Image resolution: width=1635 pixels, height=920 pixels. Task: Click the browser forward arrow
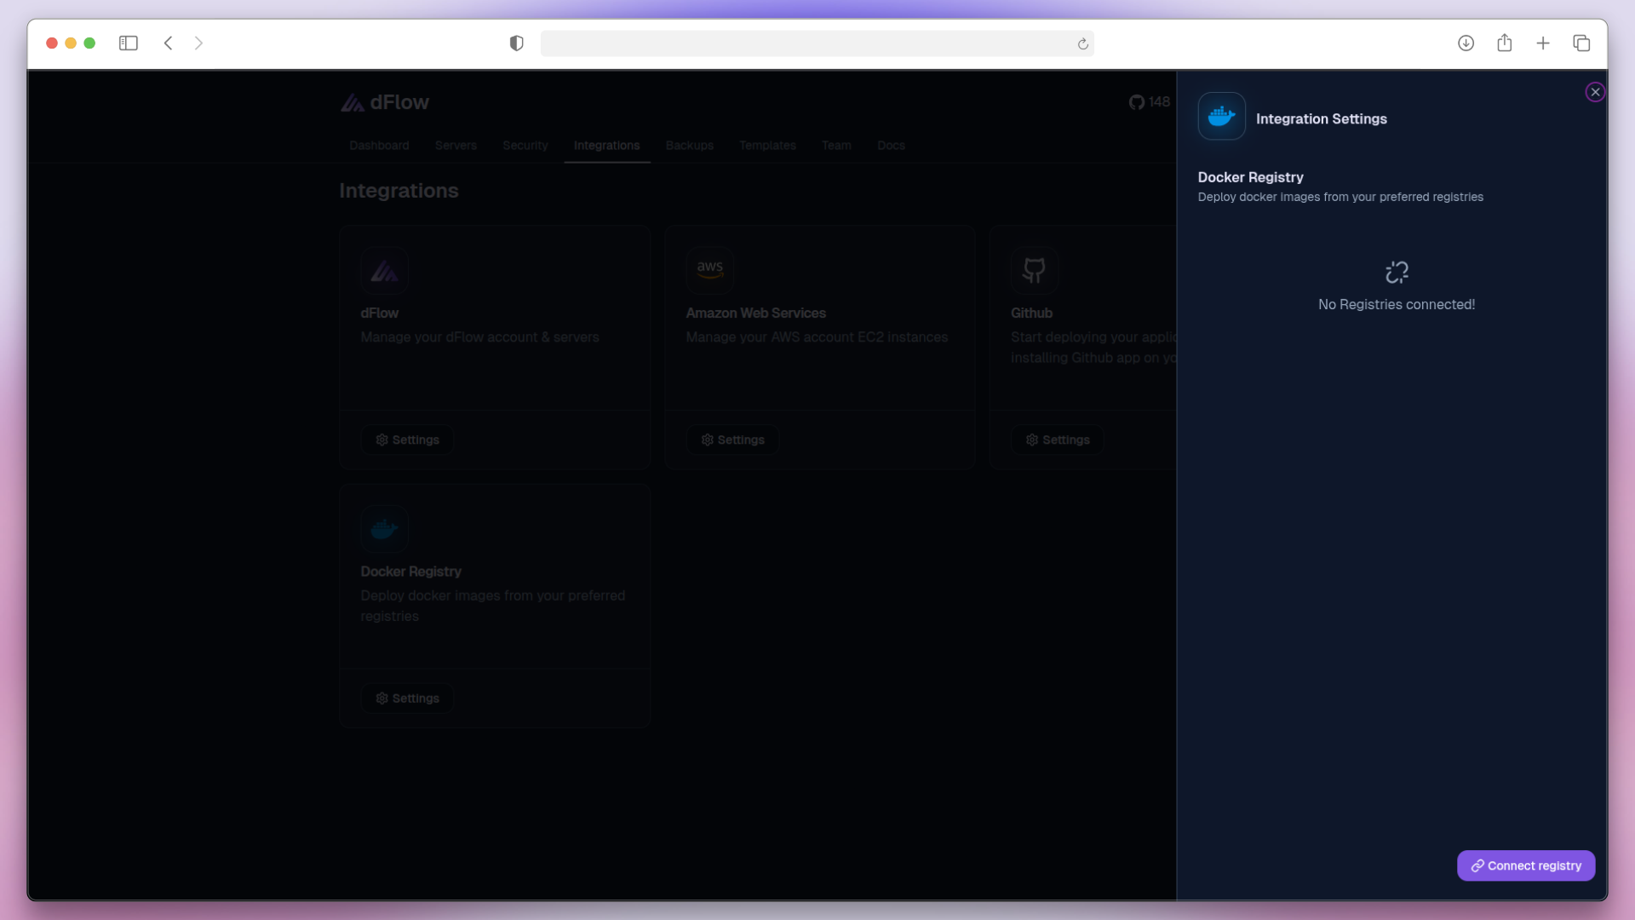click(198, 43)
